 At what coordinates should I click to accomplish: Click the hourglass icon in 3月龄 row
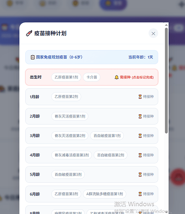point(140,136)
